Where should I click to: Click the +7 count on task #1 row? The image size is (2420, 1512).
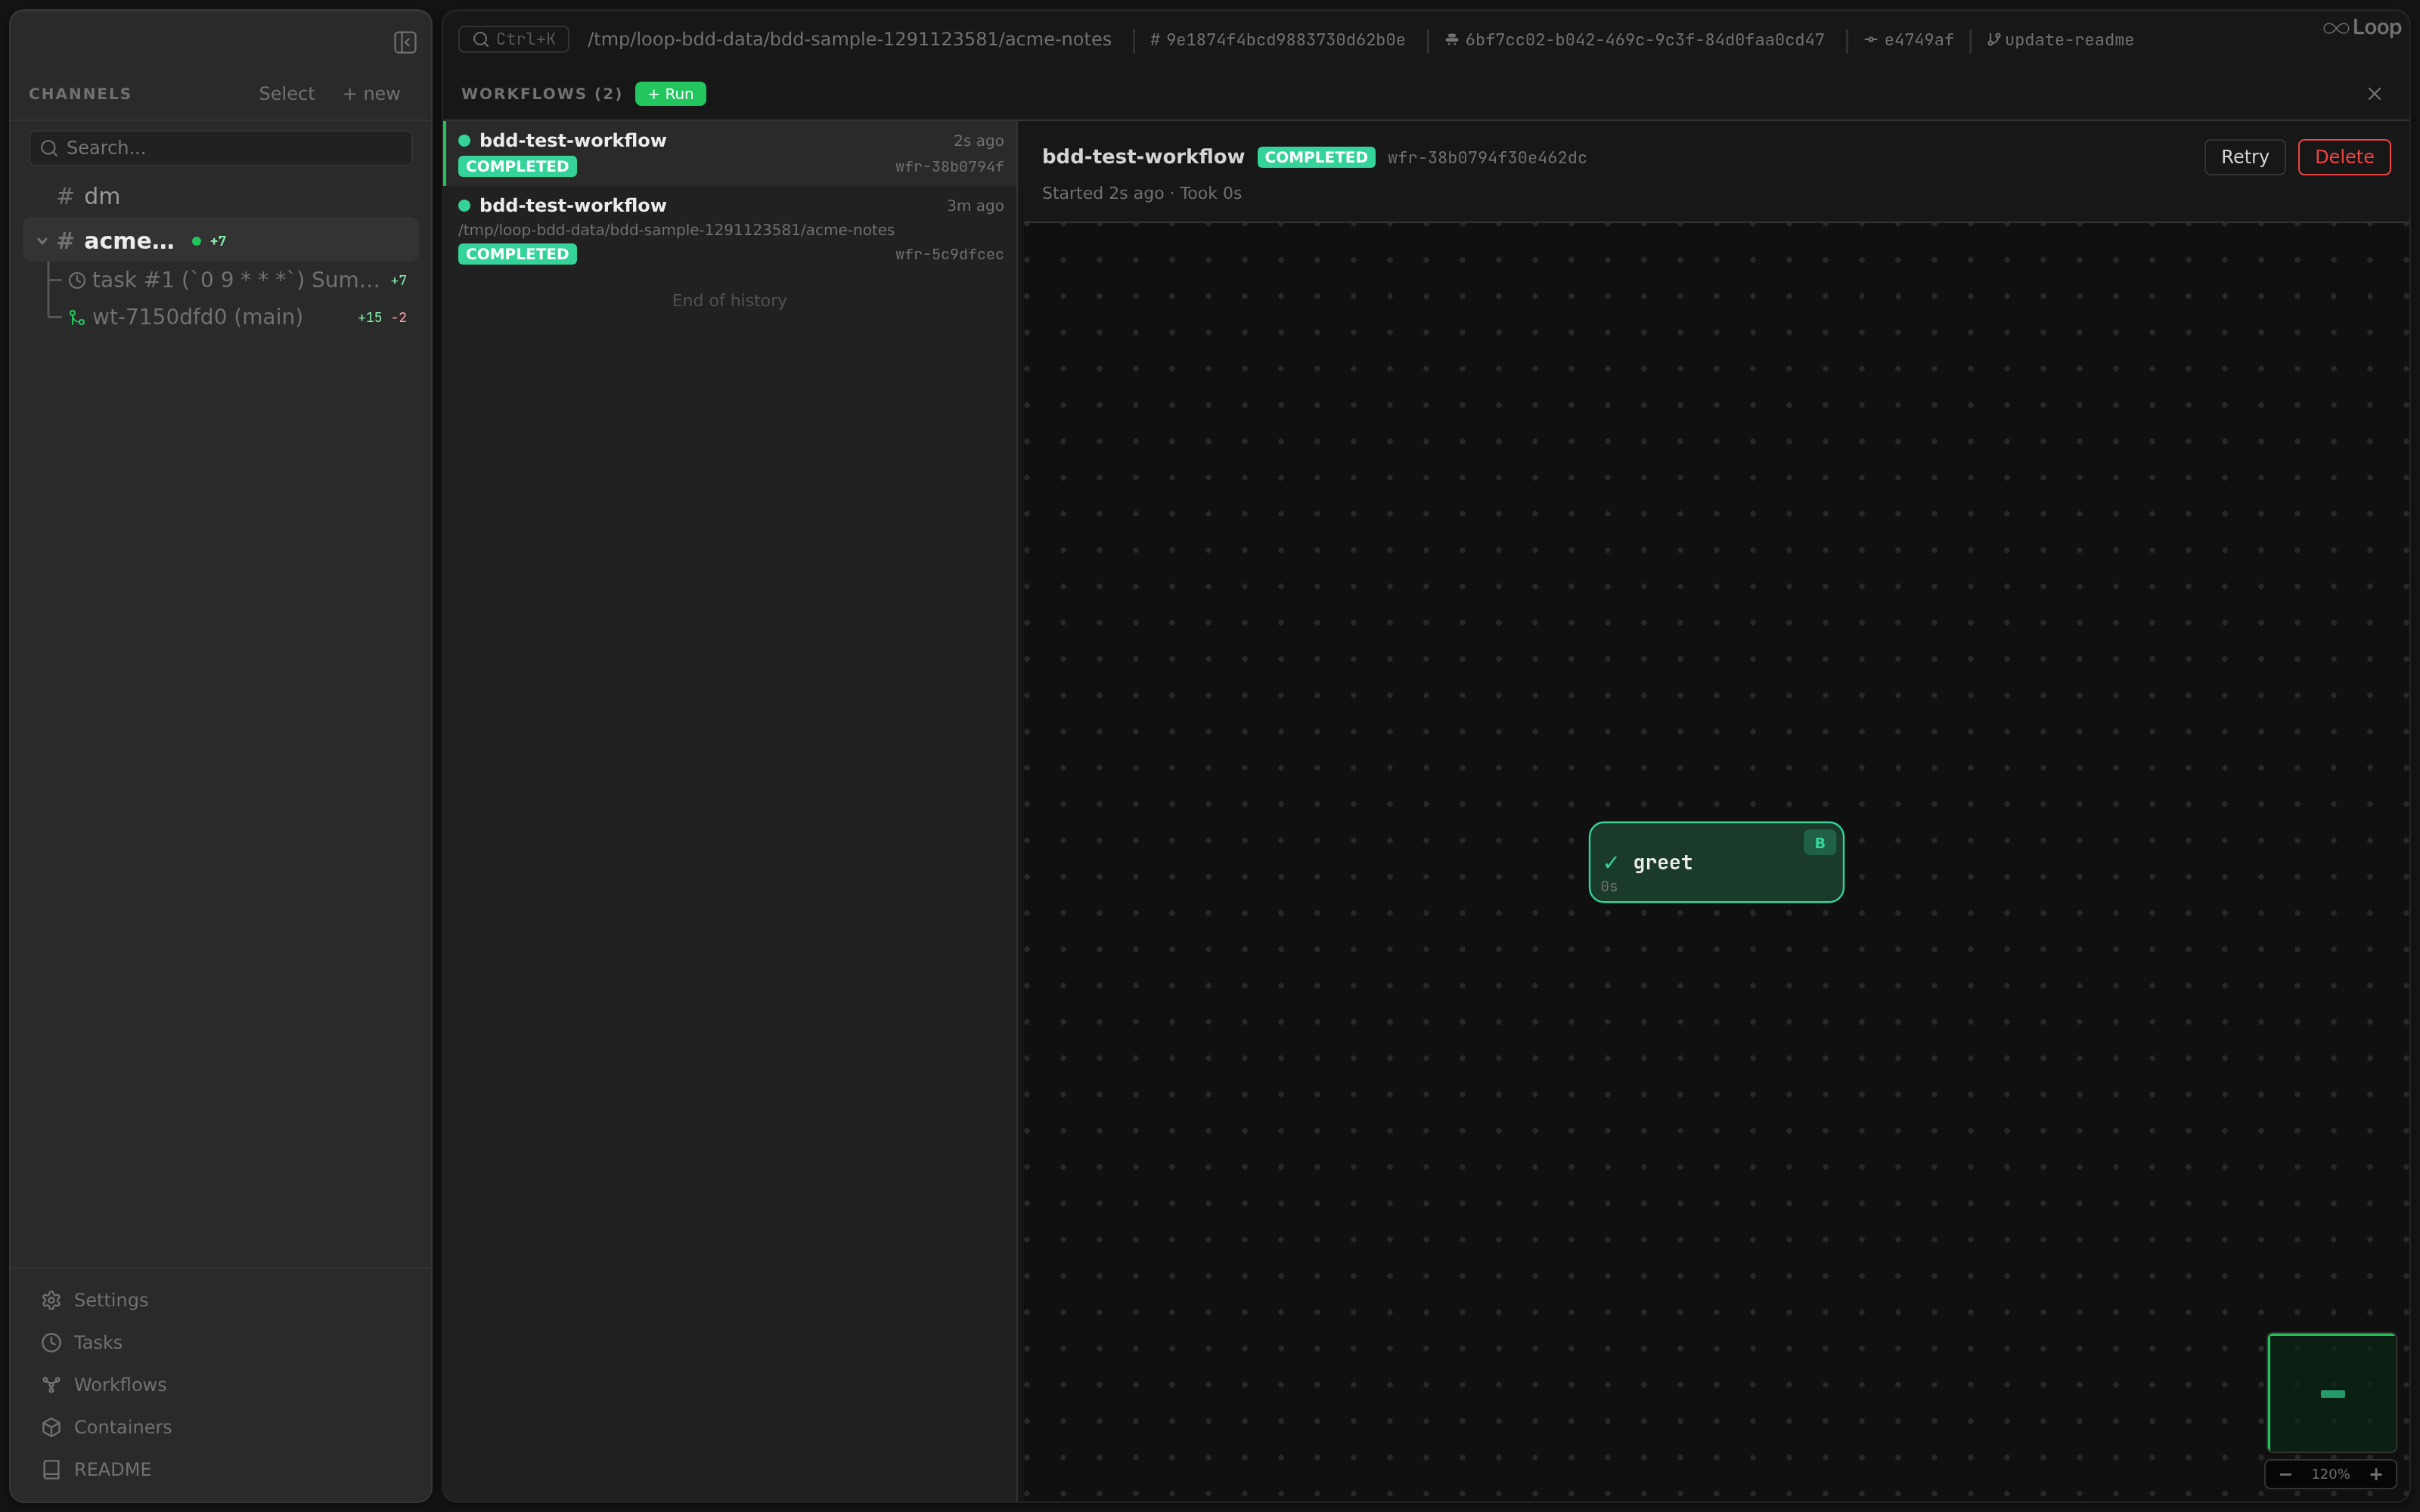(398, 281)
